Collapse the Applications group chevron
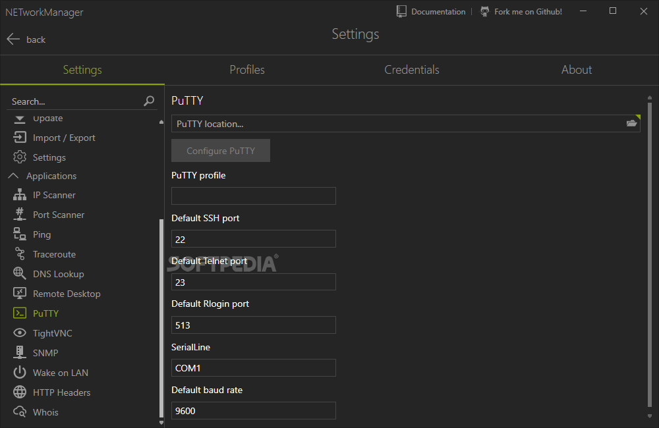Screen dimensions: 659x428 point(13,176)
